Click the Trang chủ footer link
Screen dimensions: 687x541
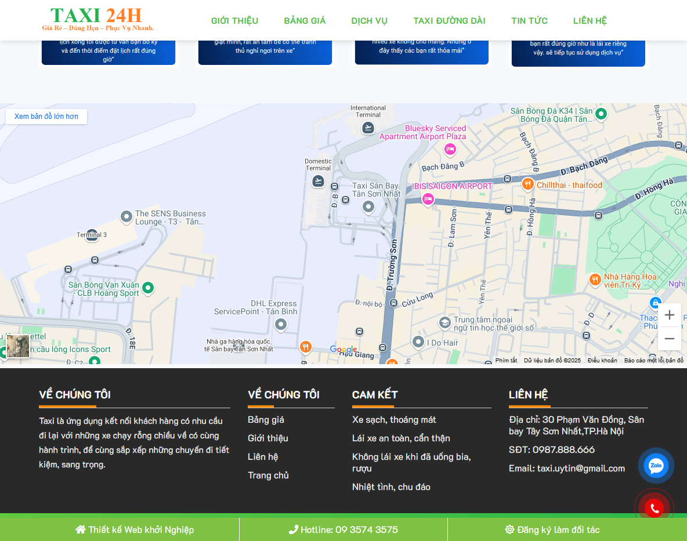268,475
